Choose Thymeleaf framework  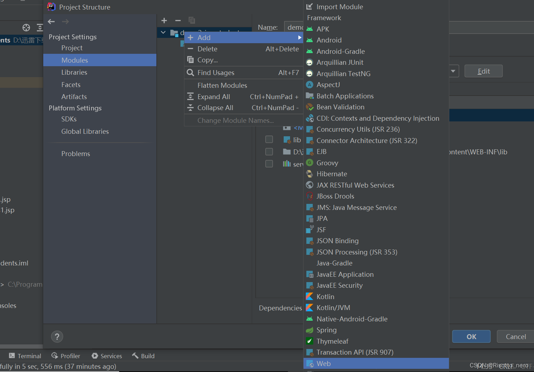click(376, 341)
